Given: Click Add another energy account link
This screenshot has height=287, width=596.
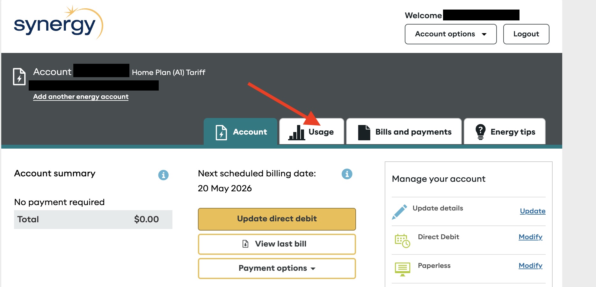Looking at the screenshot, I should tap(81, 97).
